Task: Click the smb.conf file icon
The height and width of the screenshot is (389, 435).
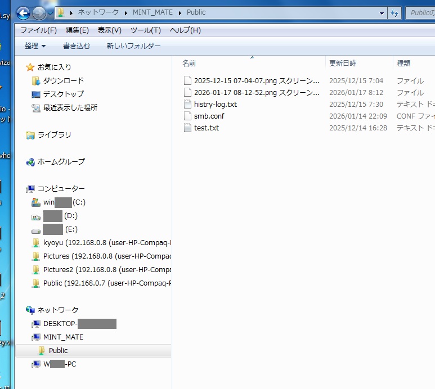Action: [188, 116]
